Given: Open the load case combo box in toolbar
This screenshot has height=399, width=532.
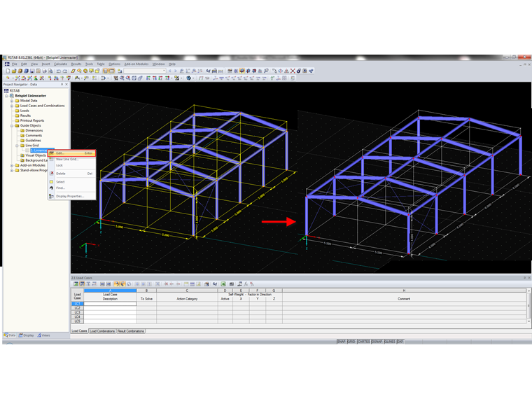Looking at the screenshot, I should point(145,71).
